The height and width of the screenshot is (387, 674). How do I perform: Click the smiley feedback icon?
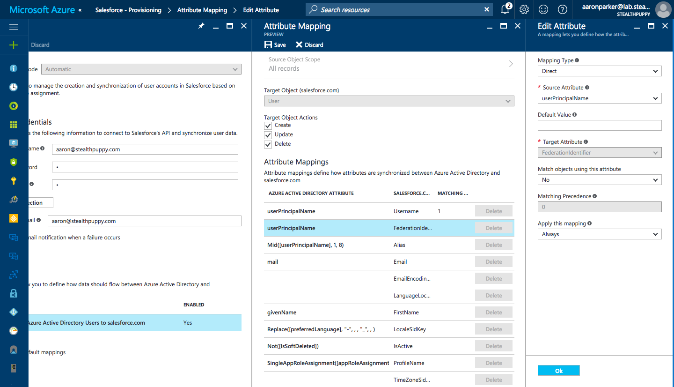click(543, 9)
